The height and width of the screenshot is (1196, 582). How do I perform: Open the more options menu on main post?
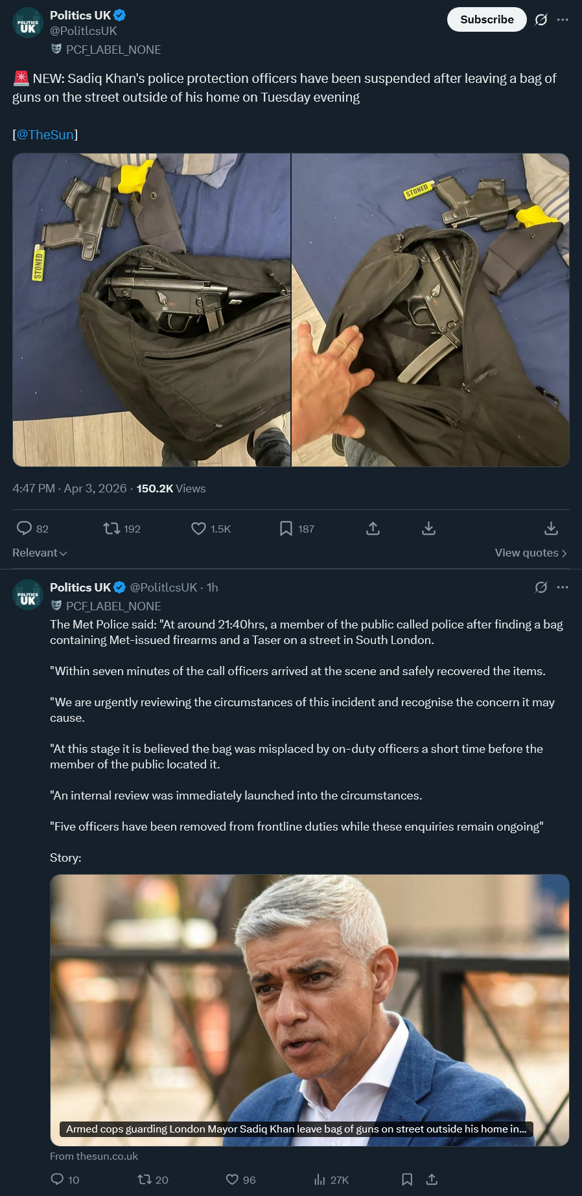pos(563,19)
